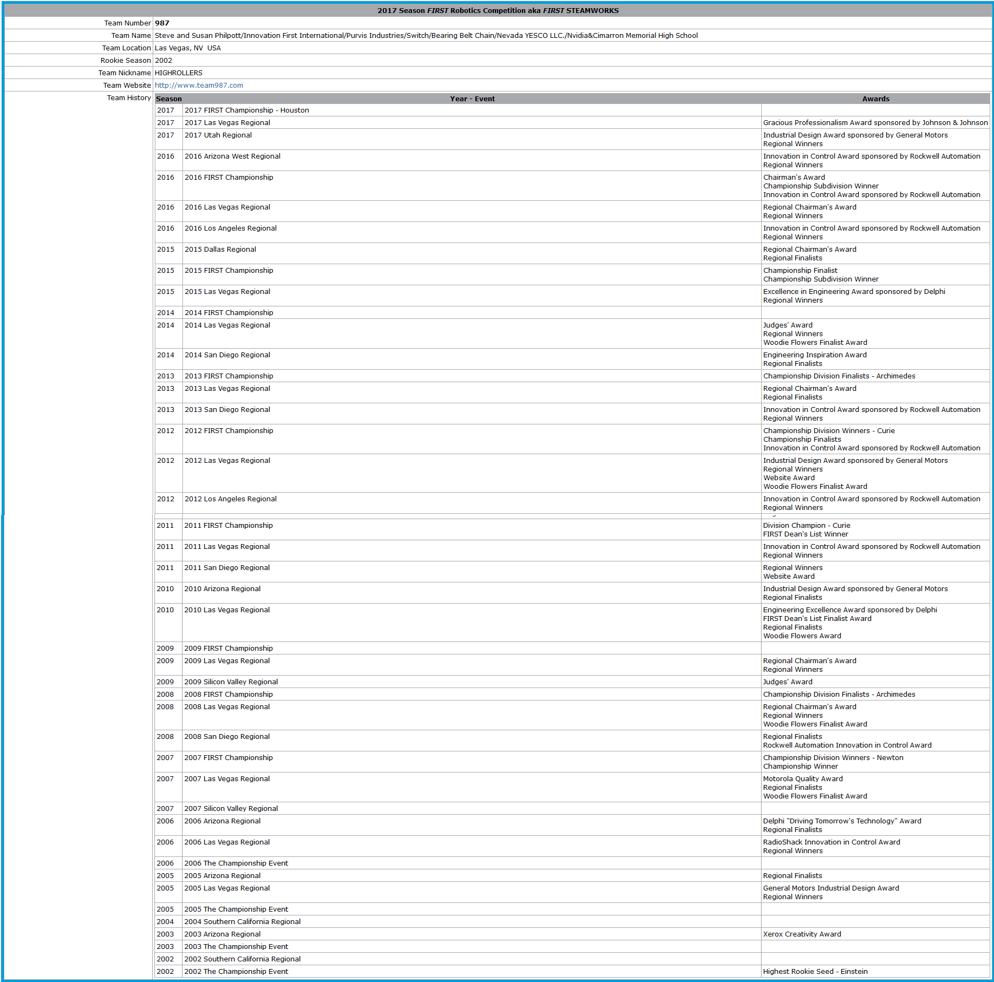Select team number 987 value
The height and width of the screenshot is (982, 994).
(162, 23)
